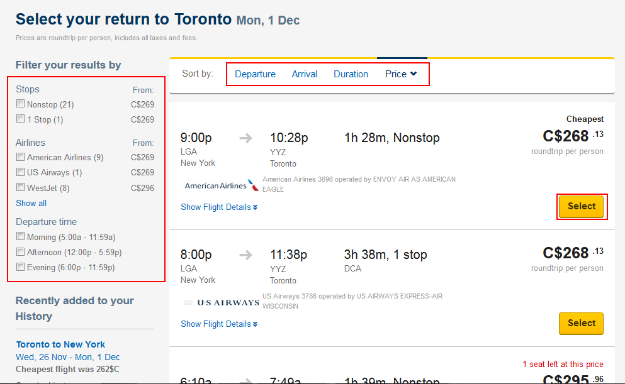Tick the American Airlines checkbox

21,156
